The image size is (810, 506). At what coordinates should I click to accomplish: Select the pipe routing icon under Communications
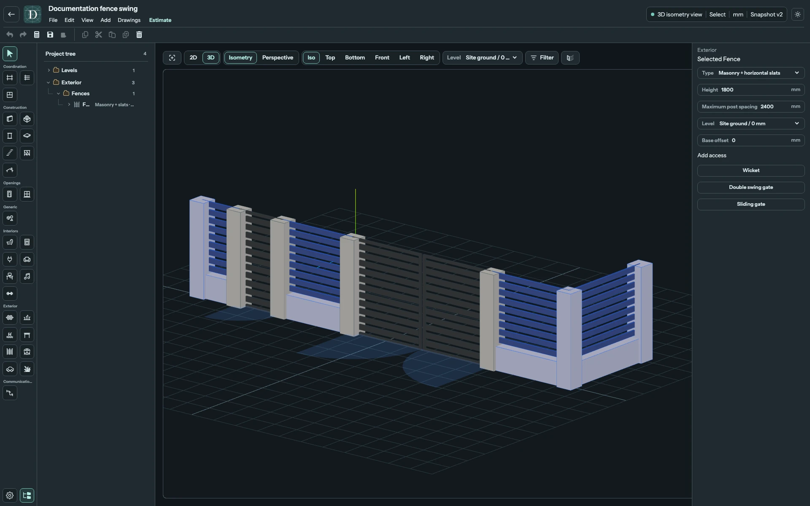(10, 393)
